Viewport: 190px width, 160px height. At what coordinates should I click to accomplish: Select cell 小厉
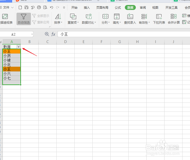coord(12,56)
